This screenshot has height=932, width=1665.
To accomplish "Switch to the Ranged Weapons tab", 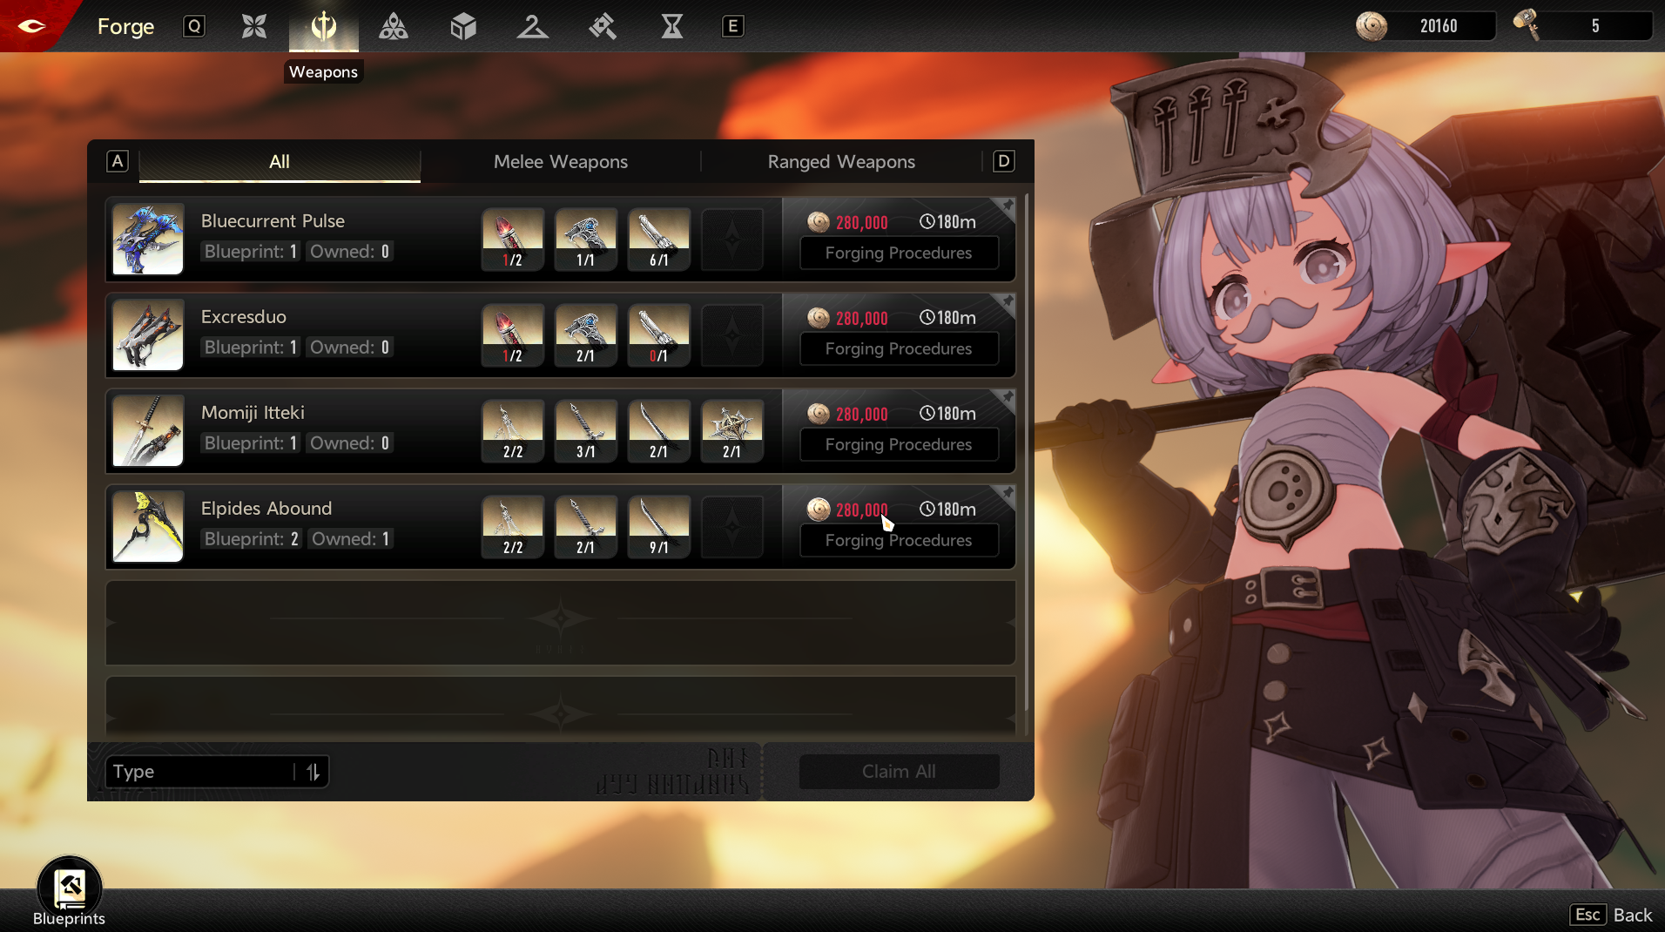I will click(841, 162).
